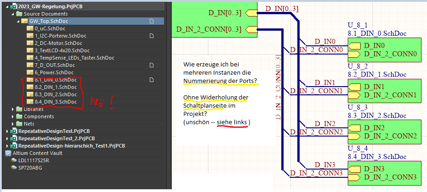Collapse the Source Documents folder
The width and height of the screenshot is (427, 192).
(13, 14)
